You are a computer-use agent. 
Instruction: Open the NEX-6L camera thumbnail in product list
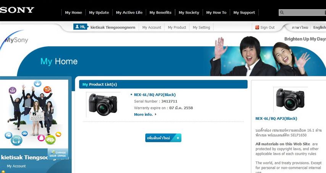[x=103, y=105]
